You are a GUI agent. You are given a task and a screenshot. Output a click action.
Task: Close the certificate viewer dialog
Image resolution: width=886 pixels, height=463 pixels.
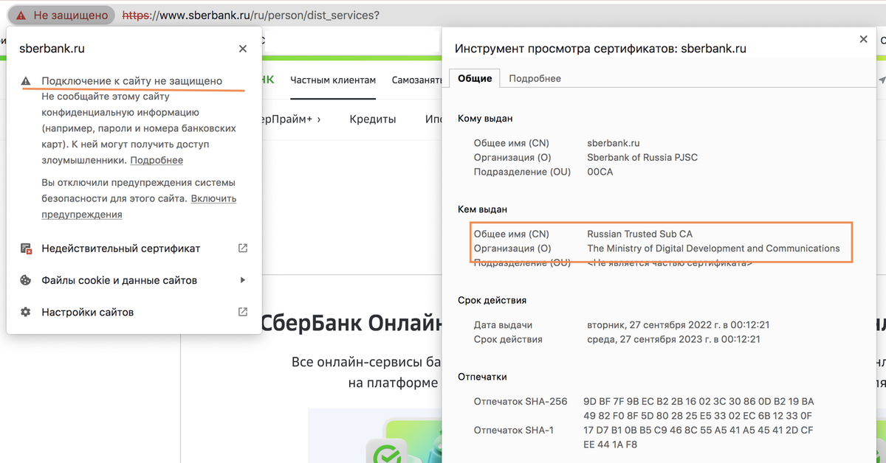click(864, 40)
